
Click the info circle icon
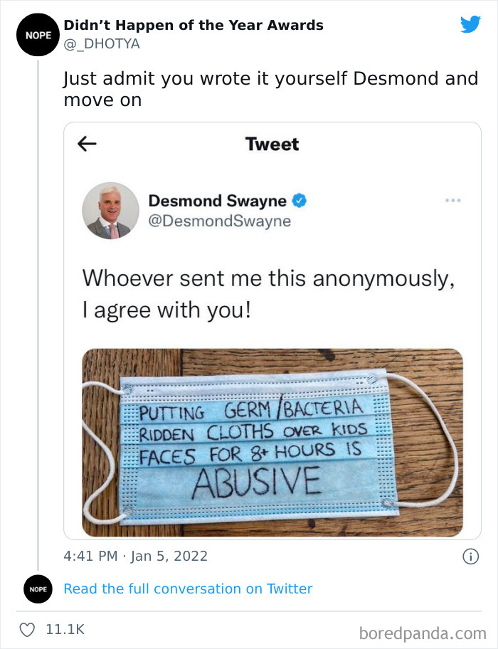coord(470,556)
